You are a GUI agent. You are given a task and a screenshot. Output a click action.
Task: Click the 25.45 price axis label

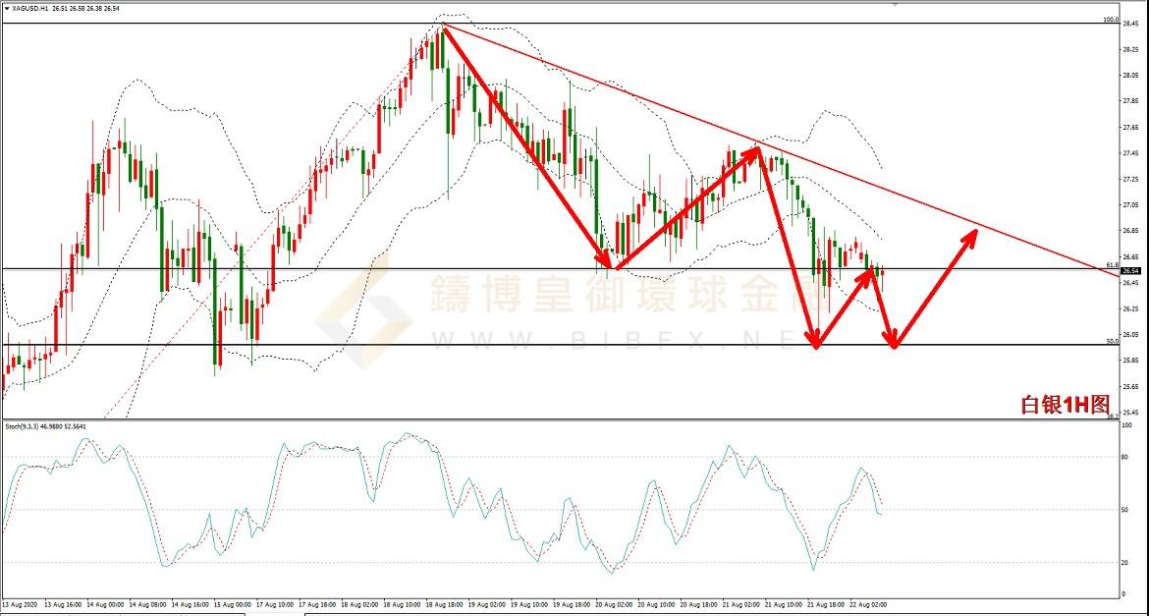click(x=1129, y=412)
